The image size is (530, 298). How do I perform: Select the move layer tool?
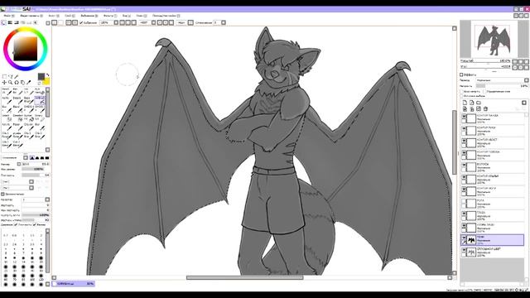coord(4,83)
